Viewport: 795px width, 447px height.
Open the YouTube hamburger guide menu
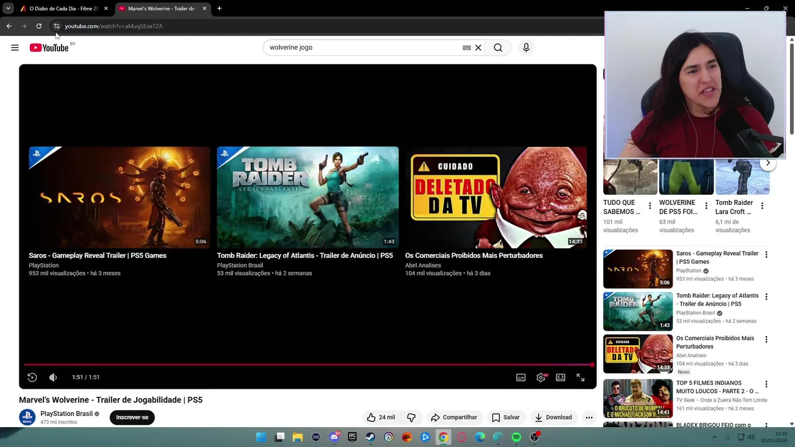click(15, 48)
